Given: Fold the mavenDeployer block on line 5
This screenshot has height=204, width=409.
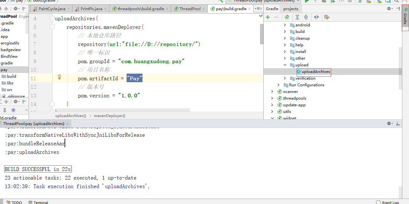Looking at the screenshot, I should click(x=52, y=27).
